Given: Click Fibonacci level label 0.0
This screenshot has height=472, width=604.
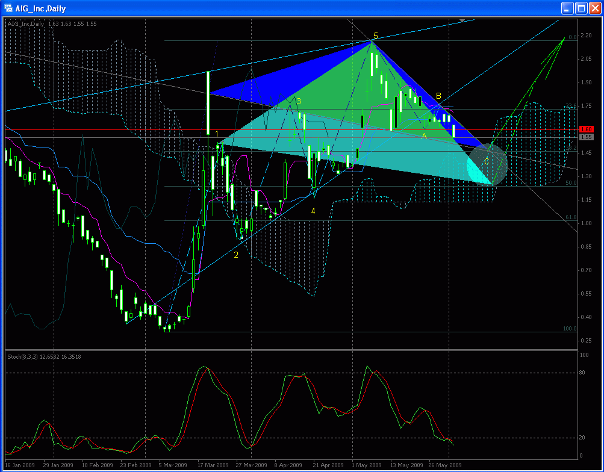Looking at the screenshot, I should (573, 37).
